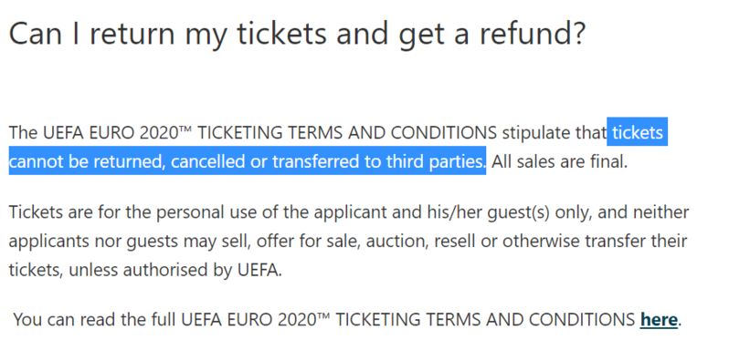Click the highlighted 'tickets' word on first line
The width and height of the screenshot is (729, 361).
click(x=638, y=133)
